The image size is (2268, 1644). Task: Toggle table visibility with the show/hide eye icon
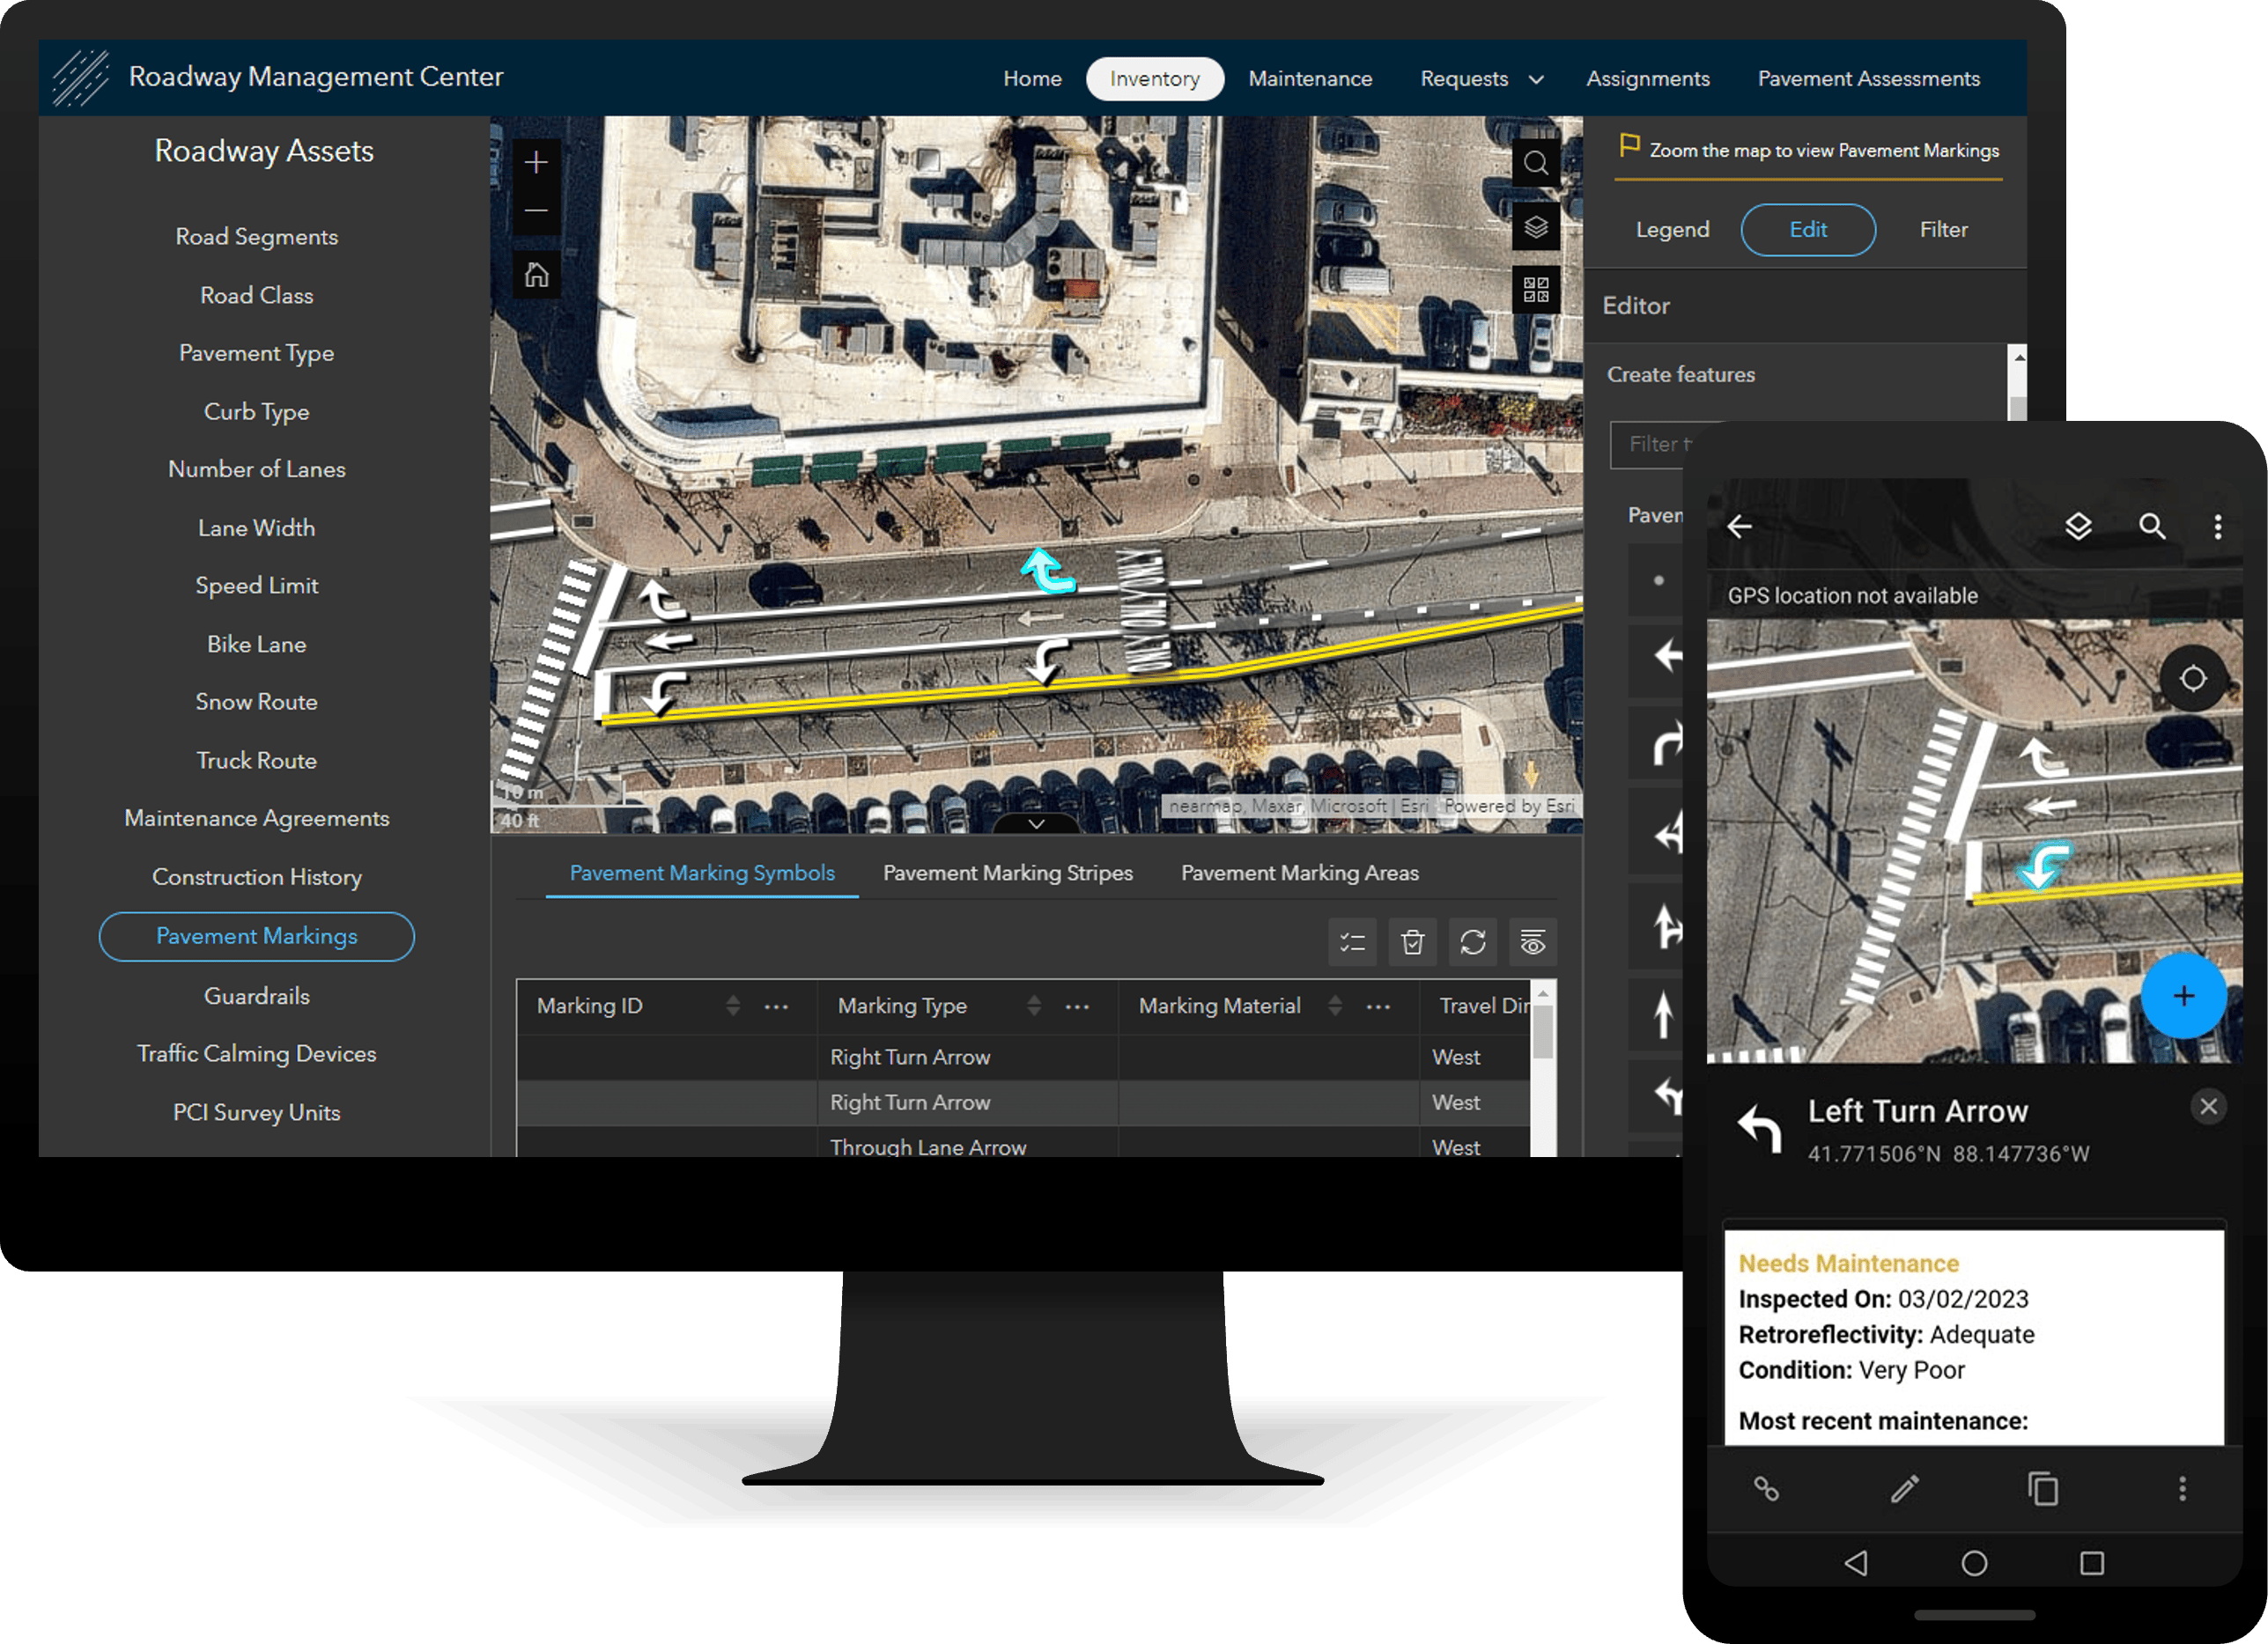point(1532,942)
